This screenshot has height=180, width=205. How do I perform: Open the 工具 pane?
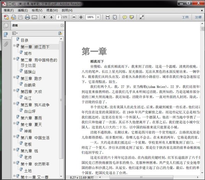click(185, 17)
